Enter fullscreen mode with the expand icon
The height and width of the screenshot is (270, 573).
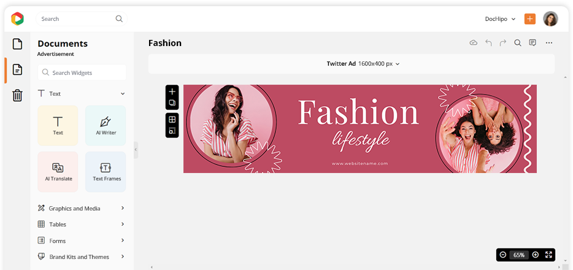(x=548, y=255)
